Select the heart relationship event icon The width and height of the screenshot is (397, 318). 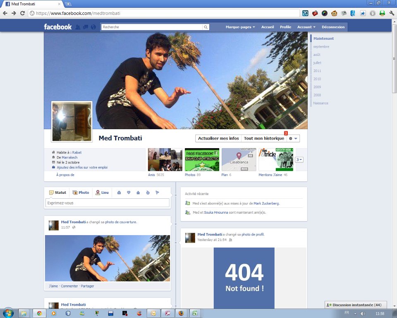click(129, 192)
